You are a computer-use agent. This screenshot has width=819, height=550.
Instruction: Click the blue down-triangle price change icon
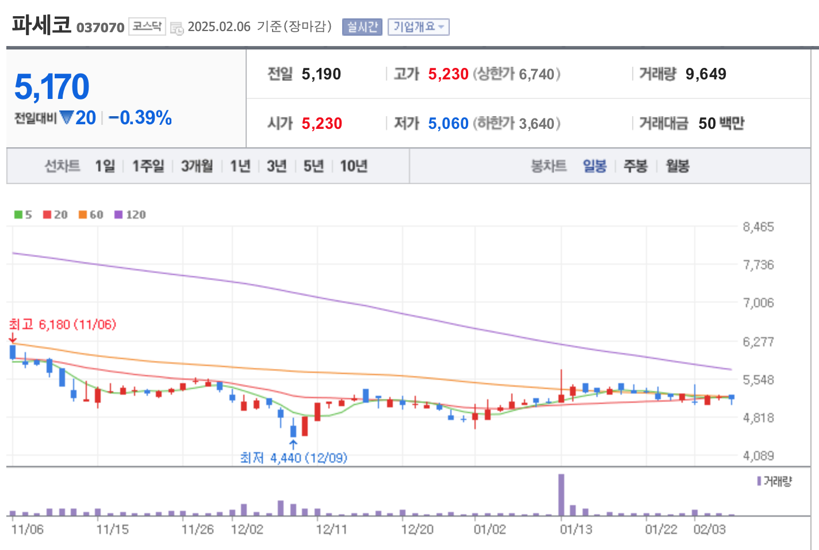(x=67, y=118)
